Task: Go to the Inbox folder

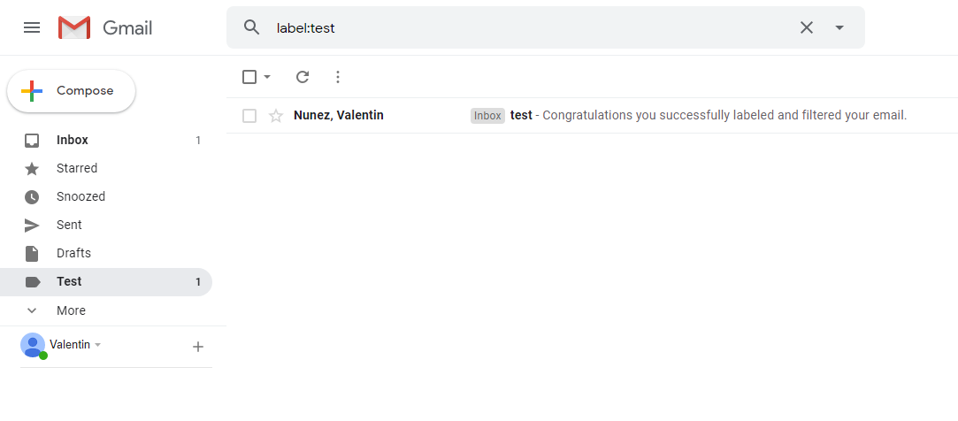Action: coord(106,140)
